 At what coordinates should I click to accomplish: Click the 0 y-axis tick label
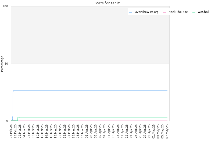click(x=7, y=121)
